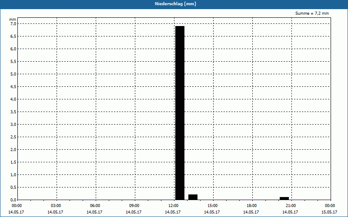Click the 03:00 time label

(x=56, y=206)
